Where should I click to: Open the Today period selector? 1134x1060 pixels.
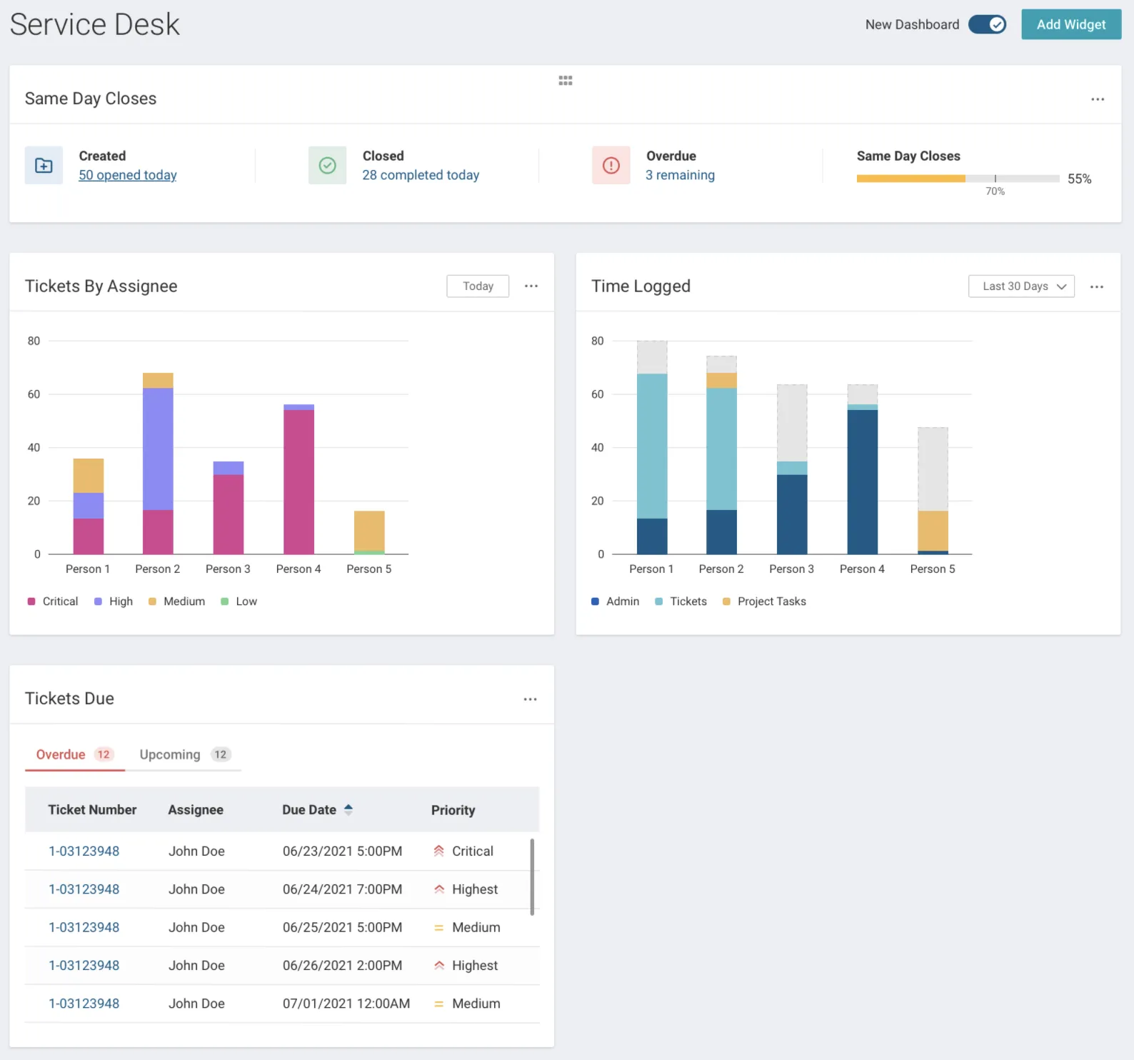coord(478,286)
